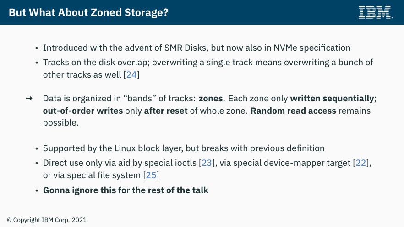Click the bullet before 'Tracks on the disk'

point(37,63)
